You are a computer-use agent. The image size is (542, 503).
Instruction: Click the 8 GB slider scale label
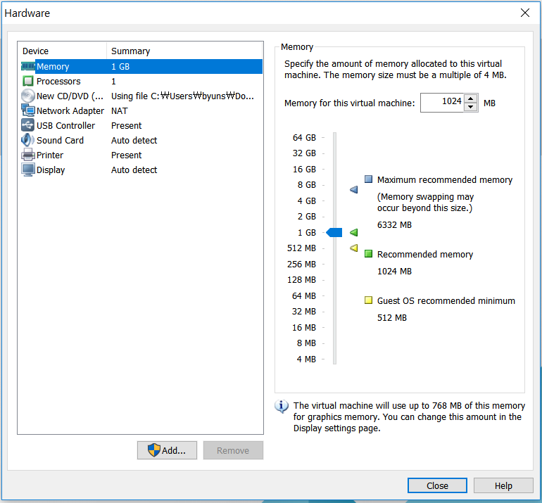click(x=307, y=185)
